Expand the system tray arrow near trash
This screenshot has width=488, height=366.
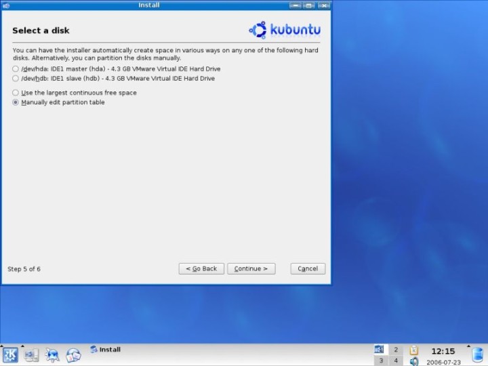coord(468,346)
